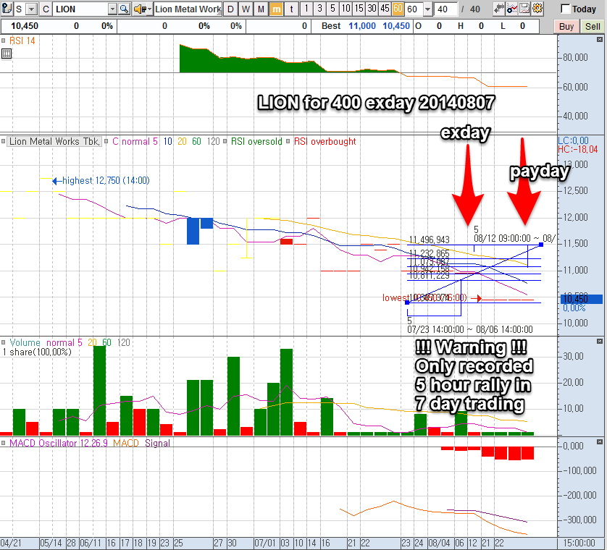Open the indicator line chart icon
607x550 pixels.
click(512, 9)
